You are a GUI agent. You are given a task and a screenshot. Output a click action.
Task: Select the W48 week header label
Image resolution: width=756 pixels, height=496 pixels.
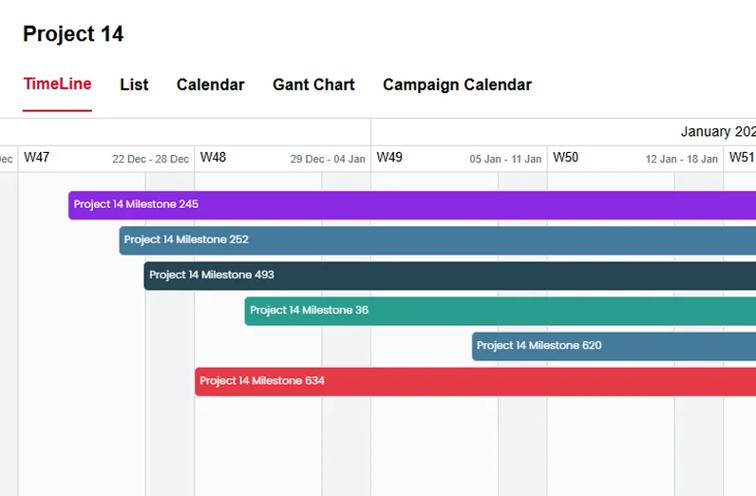pos(214,158)
